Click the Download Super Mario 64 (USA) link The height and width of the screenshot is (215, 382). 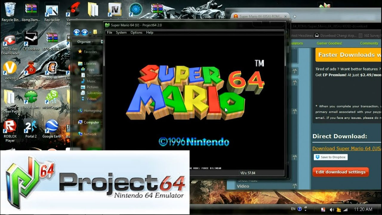[347, 148]
